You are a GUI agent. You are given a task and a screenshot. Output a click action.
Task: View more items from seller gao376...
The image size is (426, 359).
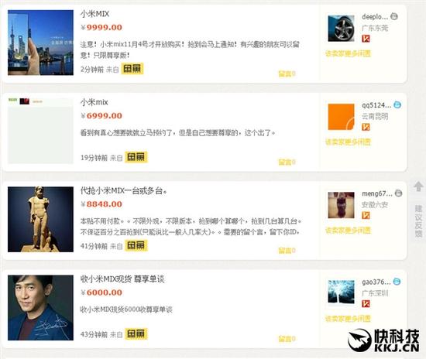click(x=348, y=319)
